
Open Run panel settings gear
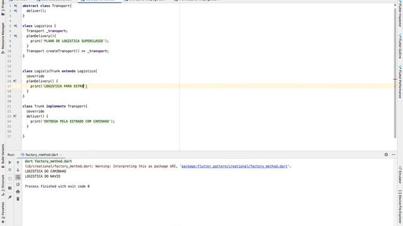[x=386, y=154]
